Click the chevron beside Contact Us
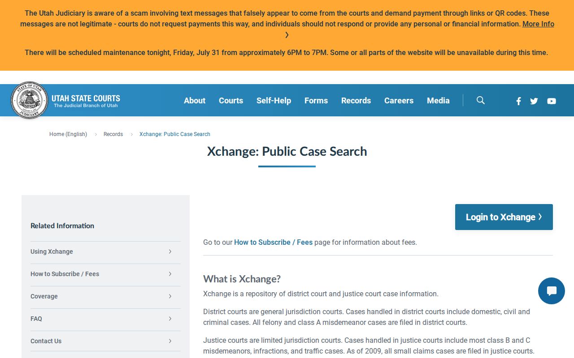Viewport: 574px width, 358px height. pos(170,341)
